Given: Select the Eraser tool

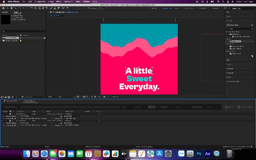Looking at the screenshot, I should pyautogui.click(x=59, y=8).
